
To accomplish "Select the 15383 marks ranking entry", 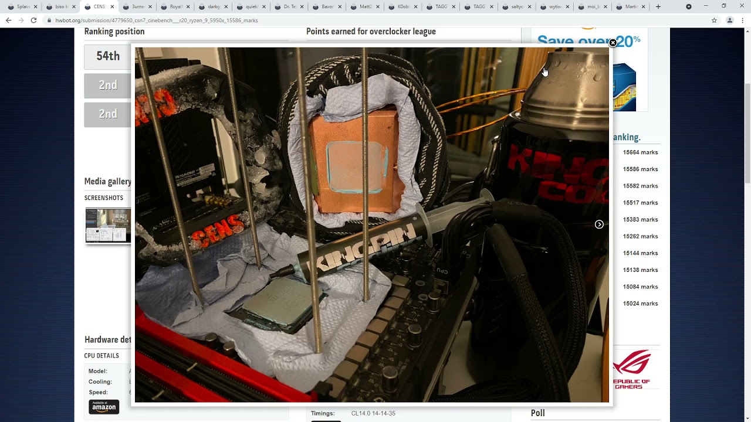I will pos(640,220).
